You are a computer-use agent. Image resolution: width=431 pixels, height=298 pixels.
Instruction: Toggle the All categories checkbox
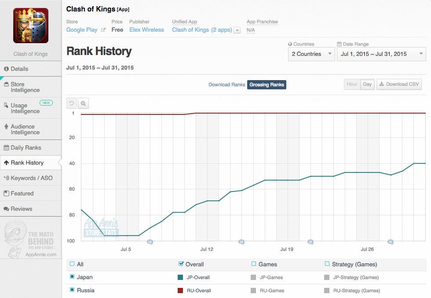pyautogui.click(x=72, y=264)
